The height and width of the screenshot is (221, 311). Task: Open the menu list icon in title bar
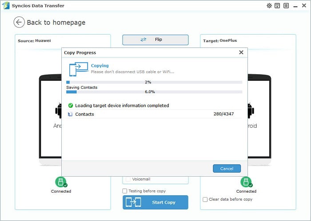point(286,5)
